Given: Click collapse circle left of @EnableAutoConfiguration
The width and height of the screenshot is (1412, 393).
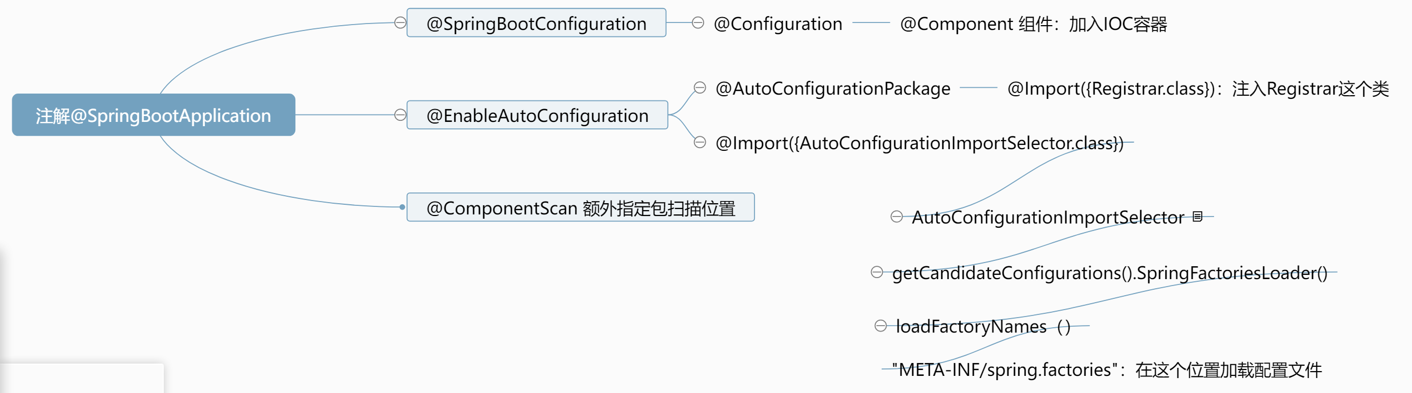Looking at the screenshot, I should pos(400,115).
